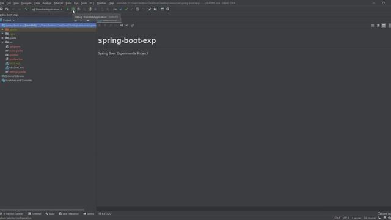Open the Terminal tool window
This screenshot has height=220, width=391.
point(35,214)
